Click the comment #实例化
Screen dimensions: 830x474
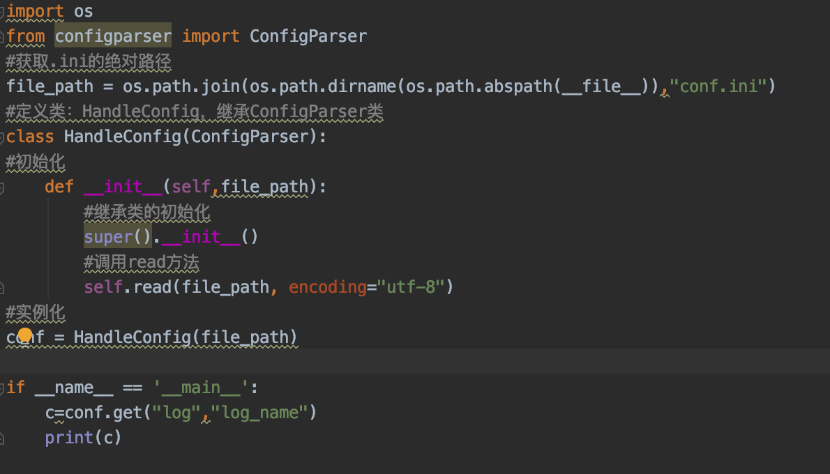(x=36, y=313)
